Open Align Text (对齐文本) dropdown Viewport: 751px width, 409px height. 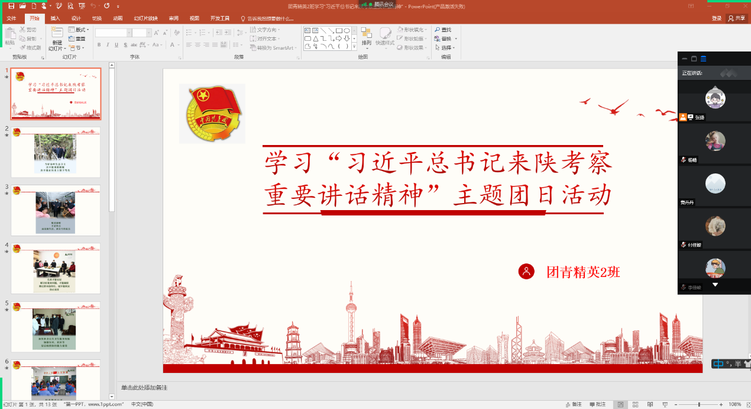click(265, 38)
